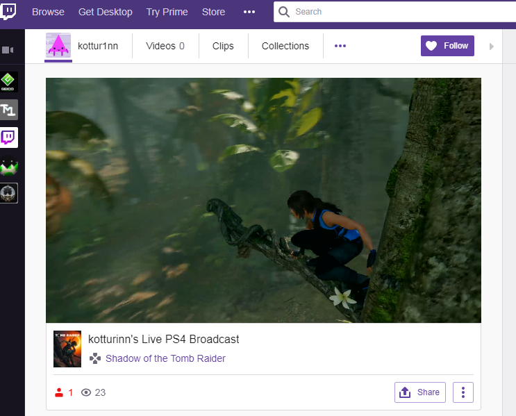Open the Twitch channel sidebar avatar

(x=9, y=138)
